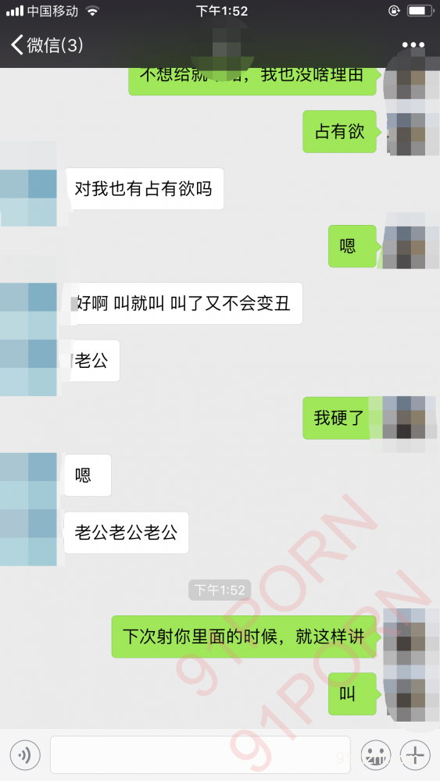Tap the battery indicator in status bar
Image resolution: width=440 pixels, height=781 pixels.
420,10
